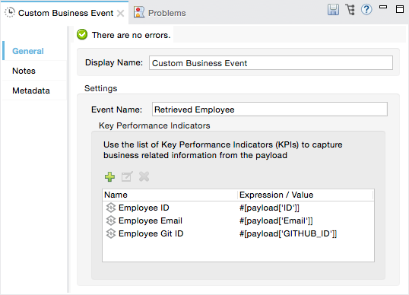Click the #[payload['Email']] expression
The image size is (409, 295).
[x=276, y=220]
